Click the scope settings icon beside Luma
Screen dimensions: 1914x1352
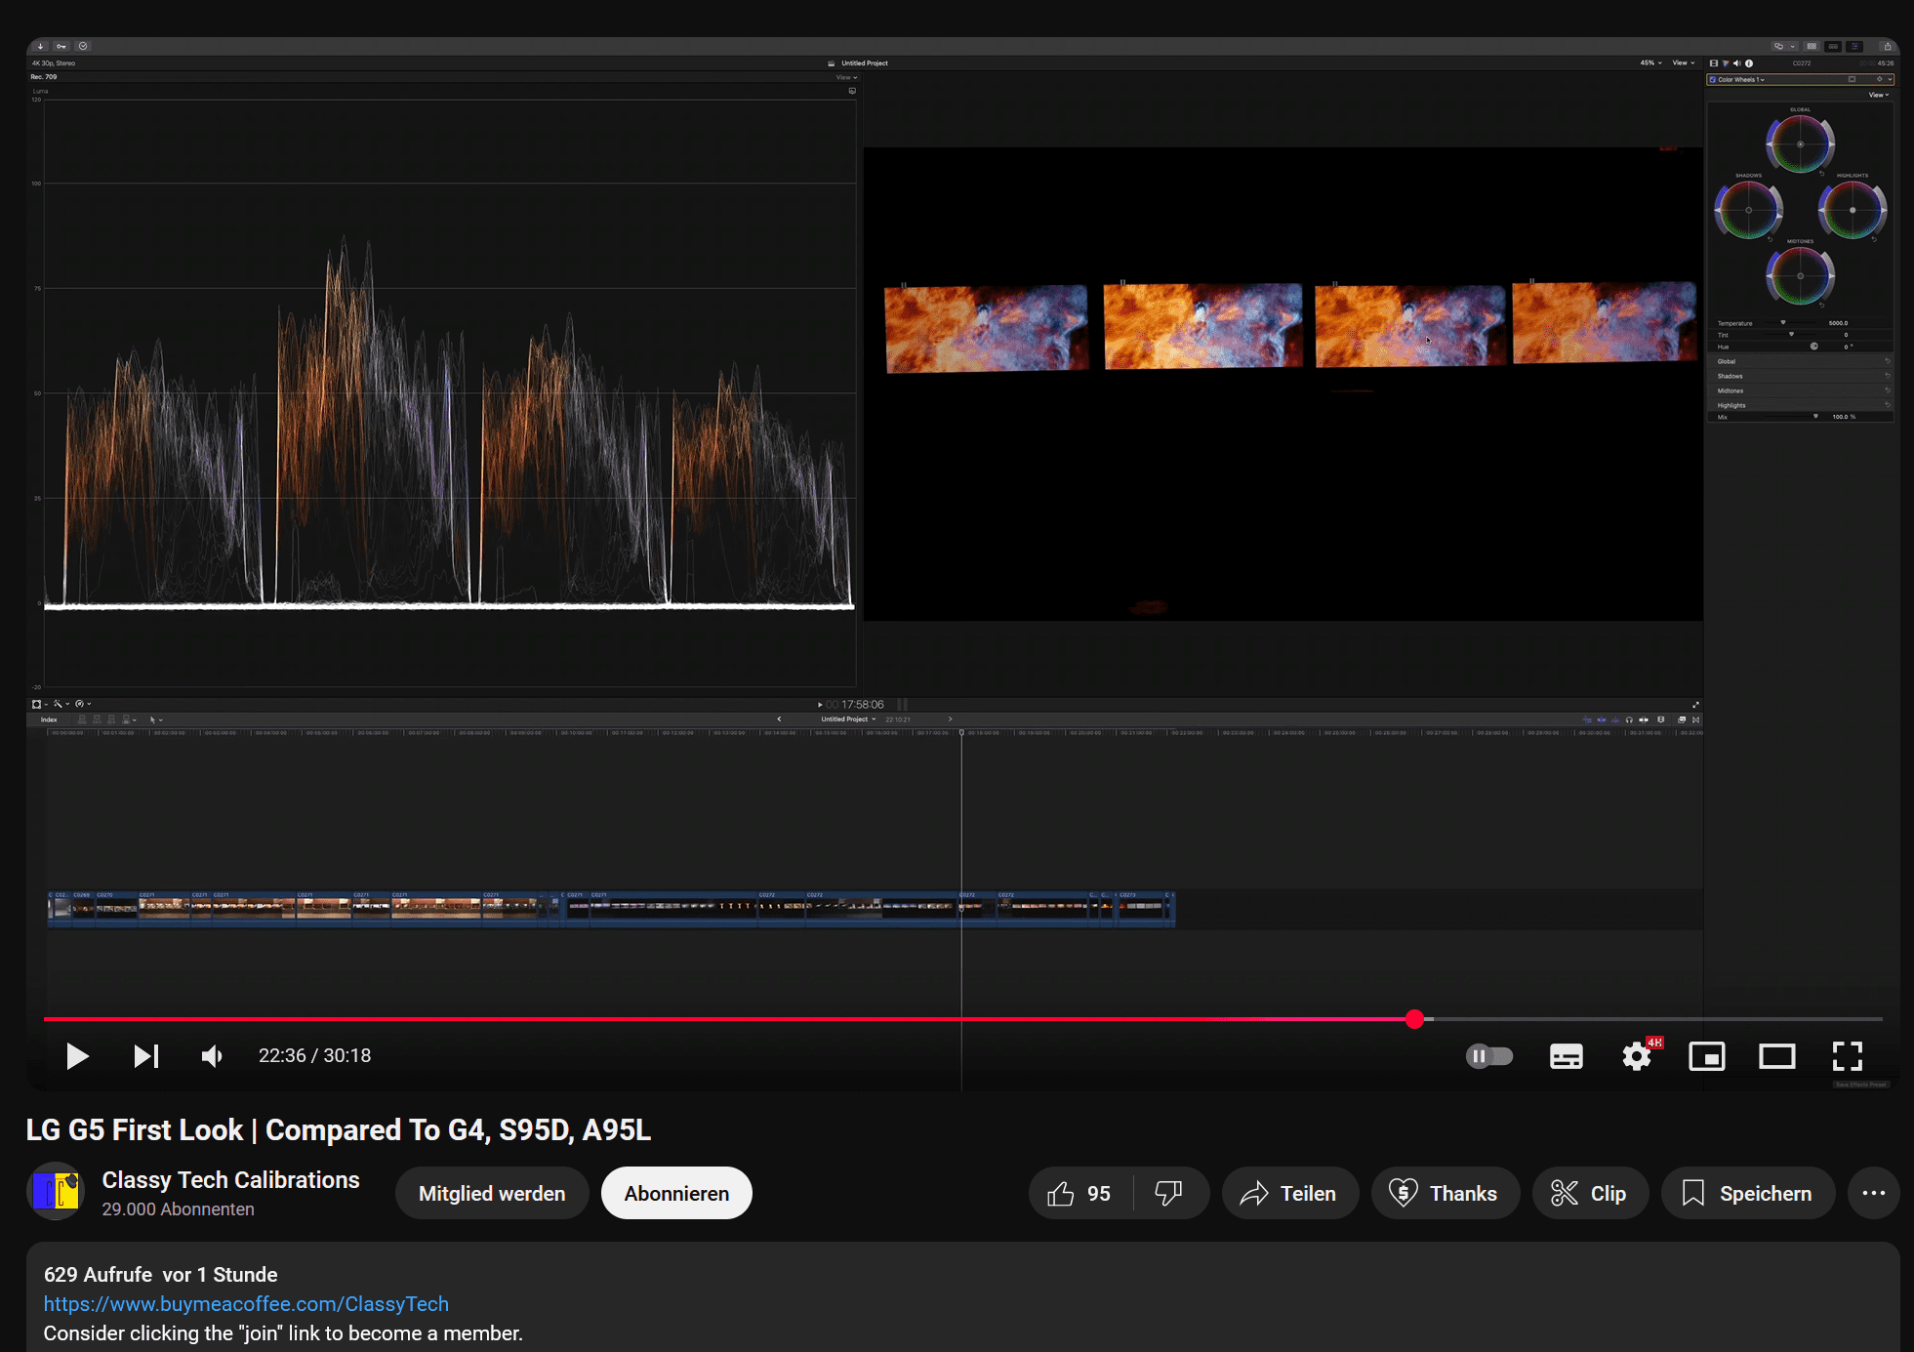[852, 91]
